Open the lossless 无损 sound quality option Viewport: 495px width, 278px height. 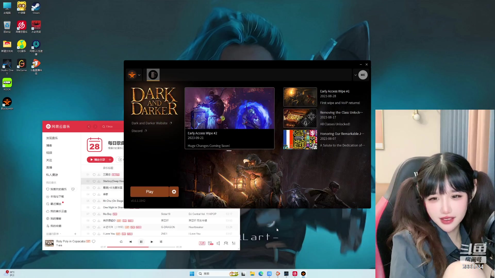202,243
